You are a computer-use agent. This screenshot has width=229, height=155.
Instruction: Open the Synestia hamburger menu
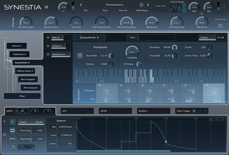pyautogui.click(x=47, y=7)
